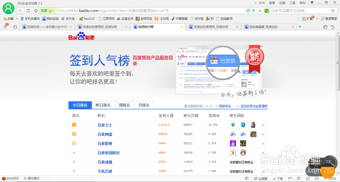Click the address bar URL field
This screenshot has width=340, height=182.
[151, 11]
